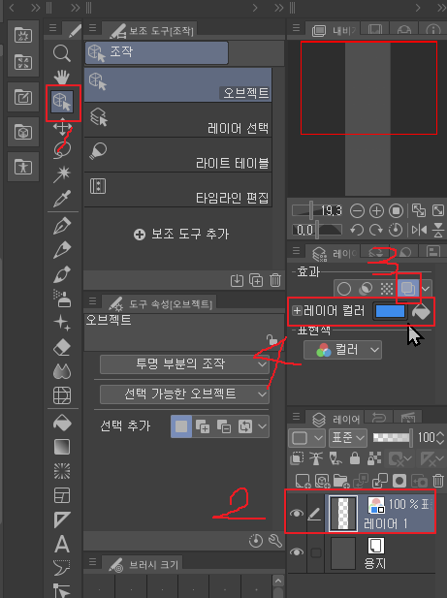
Task: Toggle Clip to layer below
Action: tap(297, 458)
